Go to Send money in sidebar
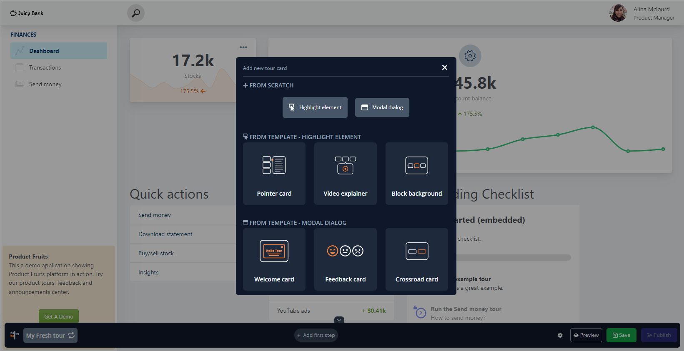This screenshot has width=684, height=351. click(45, 84)
